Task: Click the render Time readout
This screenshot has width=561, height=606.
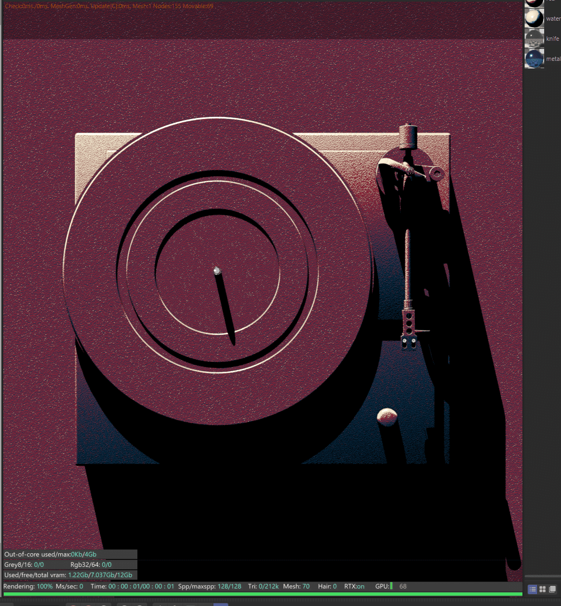Action: pos(132,586)
